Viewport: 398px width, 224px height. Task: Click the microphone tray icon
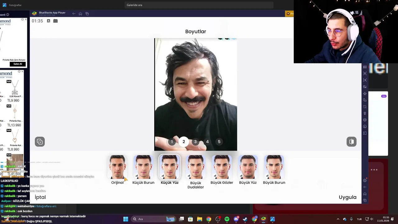tap(351, 219)
